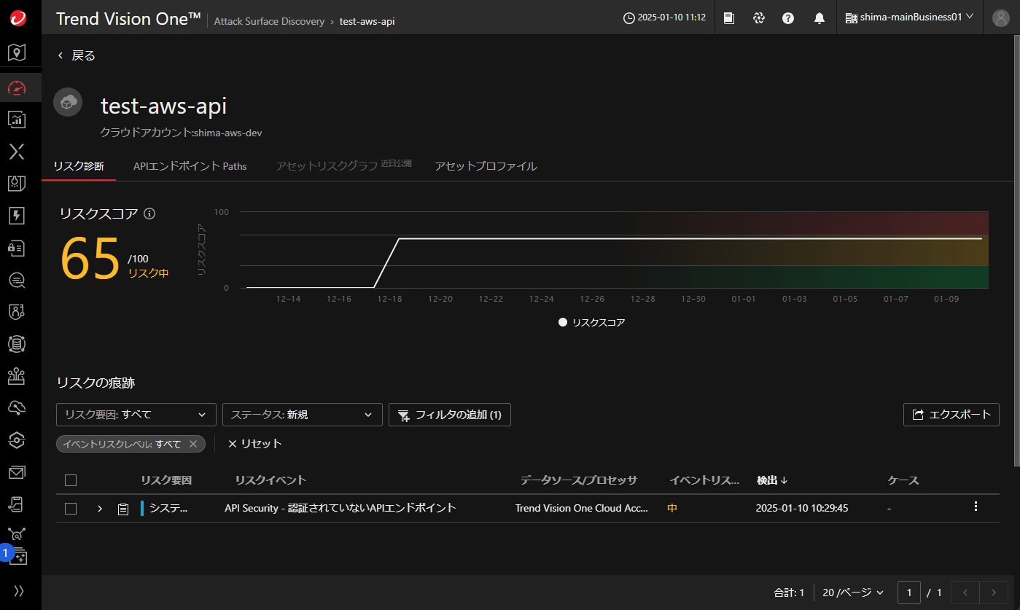Open the sparkle icon with badge 1

[x=17, y=558]
